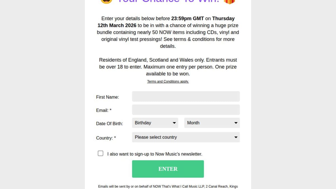The width and height of the screenshot is (336, 189).
Task: Open the Please select country dropdown
Action: (x=186, y=137)
